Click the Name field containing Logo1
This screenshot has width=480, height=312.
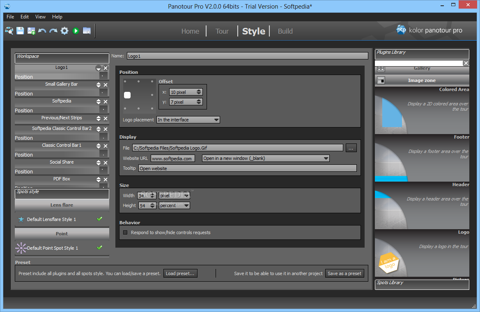[x=247, y=56]
